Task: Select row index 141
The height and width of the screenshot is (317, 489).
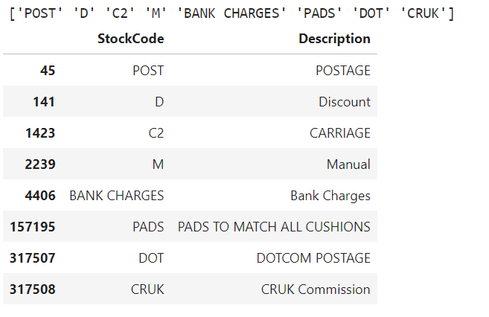Action: (44, 102)
